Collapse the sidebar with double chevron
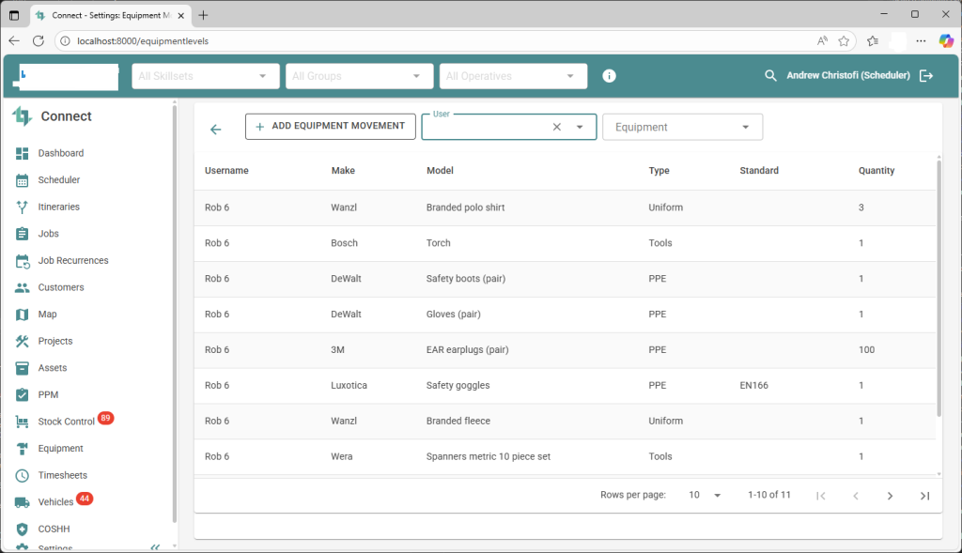962x553 pixels. pos(155,546)
